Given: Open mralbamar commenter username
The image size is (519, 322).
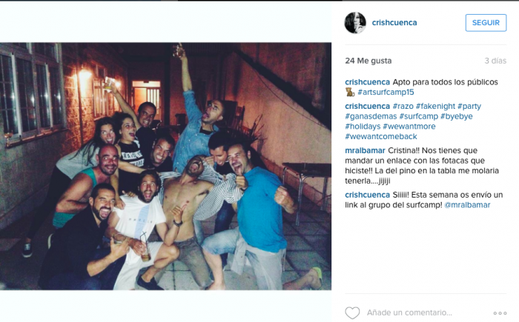Looking at the screenshot, I should coord(365,150).
